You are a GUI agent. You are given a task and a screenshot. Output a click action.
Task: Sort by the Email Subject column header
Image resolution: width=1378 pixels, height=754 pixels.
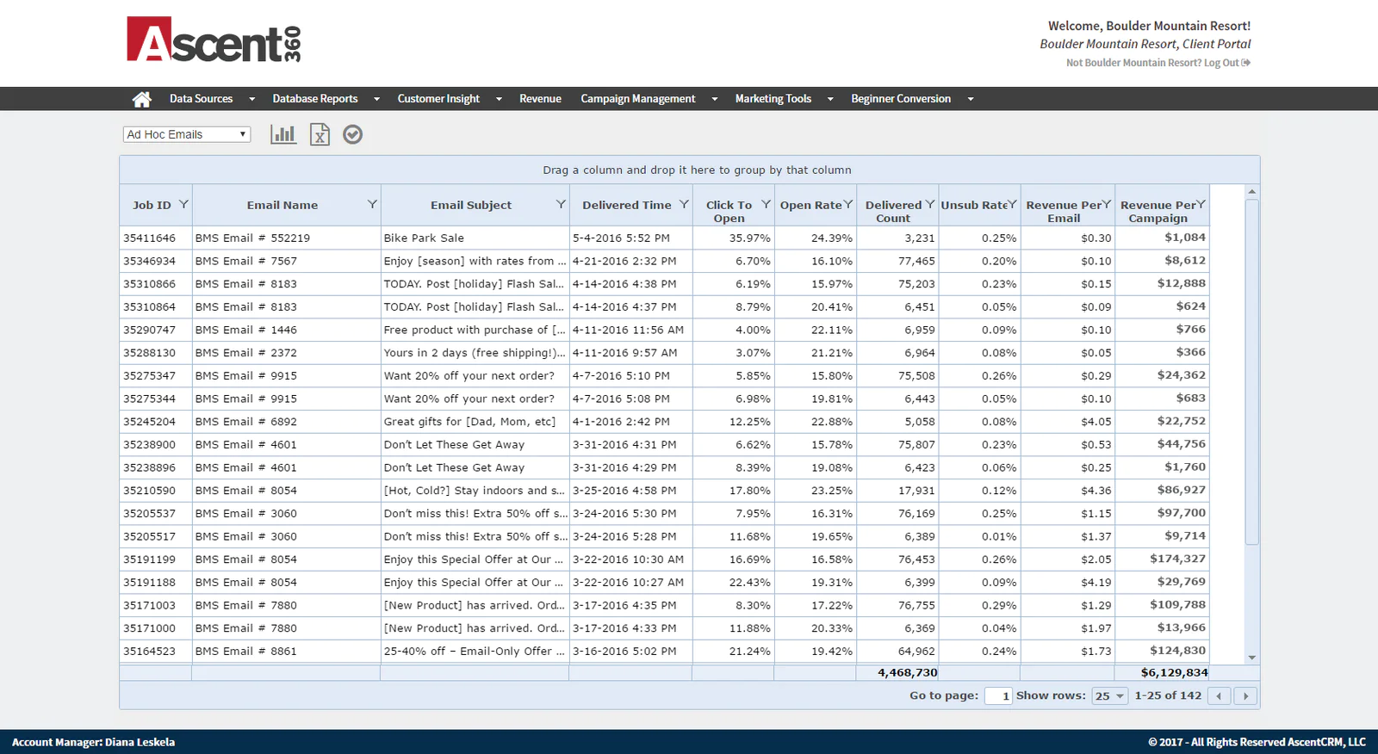point(471,205)
